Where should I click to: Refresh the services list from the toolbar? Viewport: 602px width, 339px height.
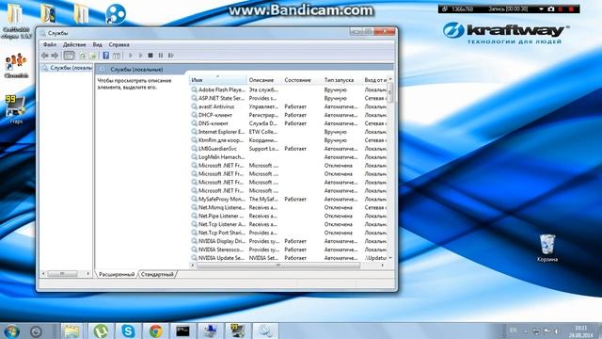point(83,56)
